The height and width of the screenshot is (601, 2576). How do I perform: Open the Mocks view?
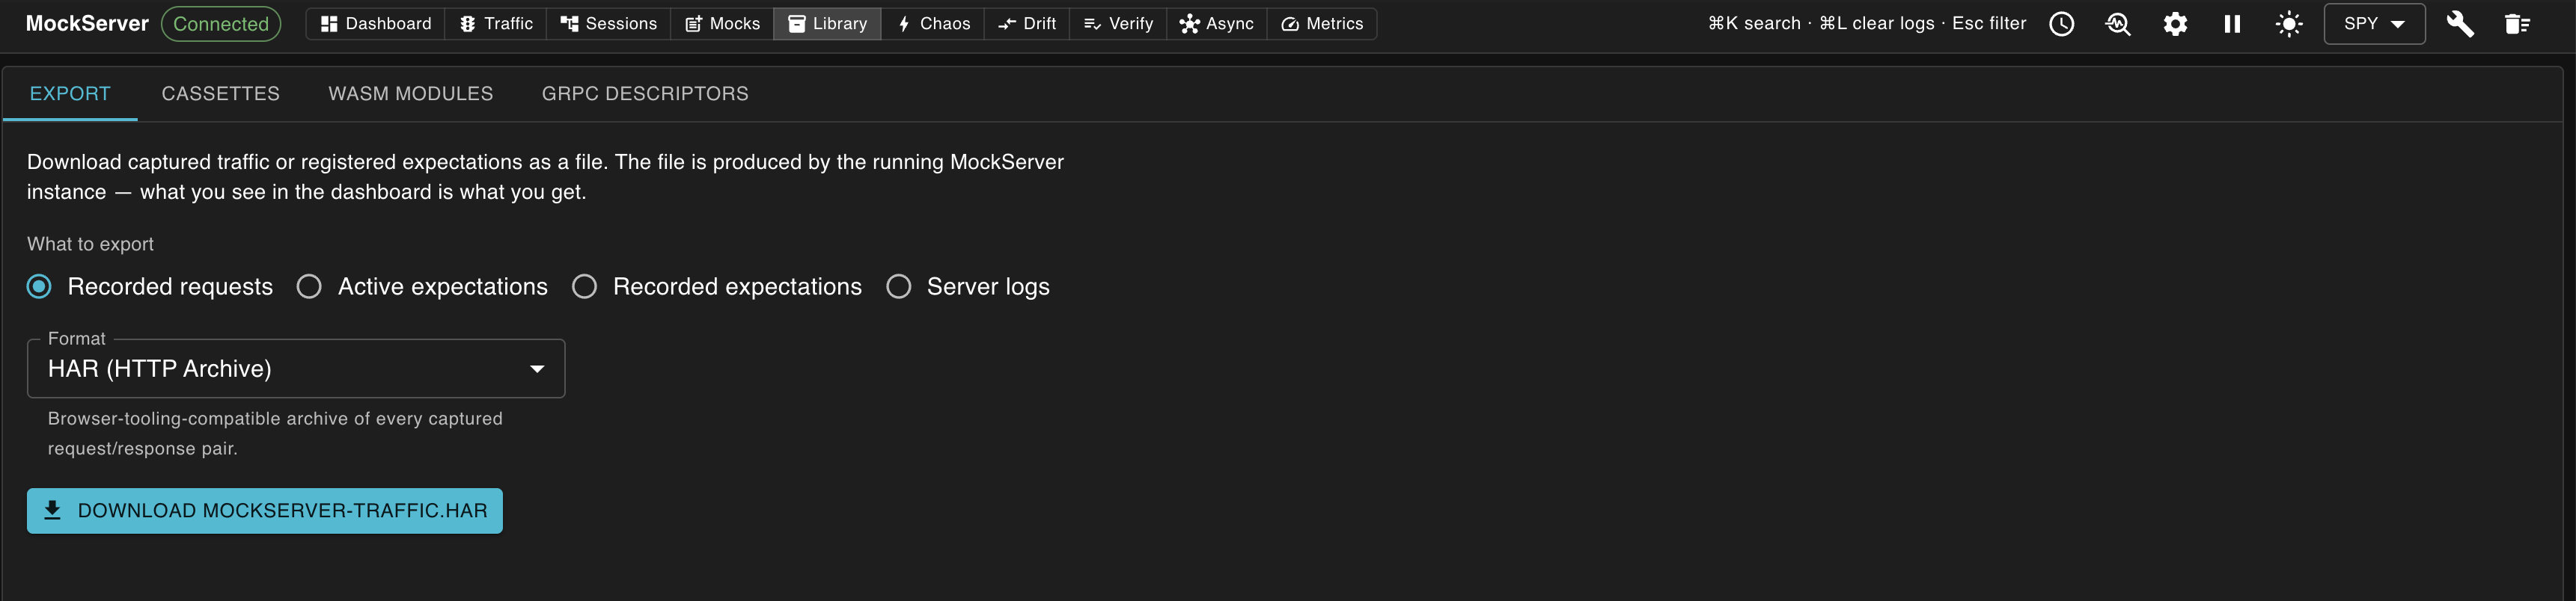[722, 24]
